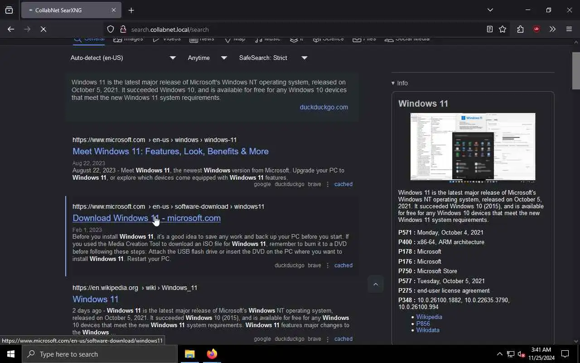580x363 pixels.
Task: Follow the P856 link in infobox
Action: point(423,324)
